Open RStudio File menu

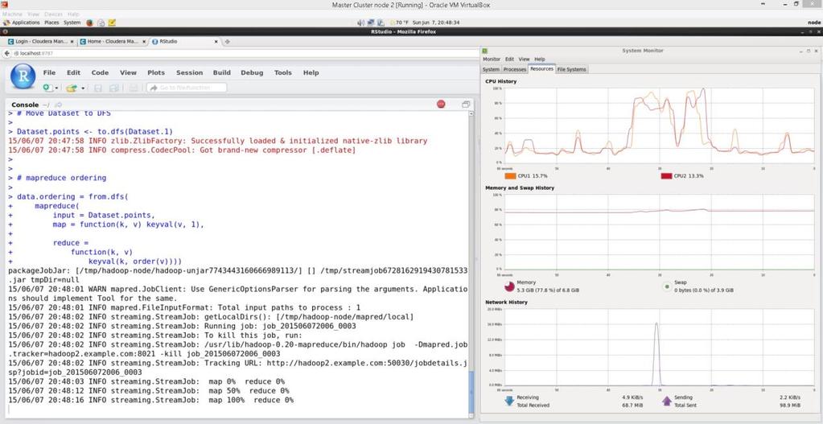(x=49, y=73)
